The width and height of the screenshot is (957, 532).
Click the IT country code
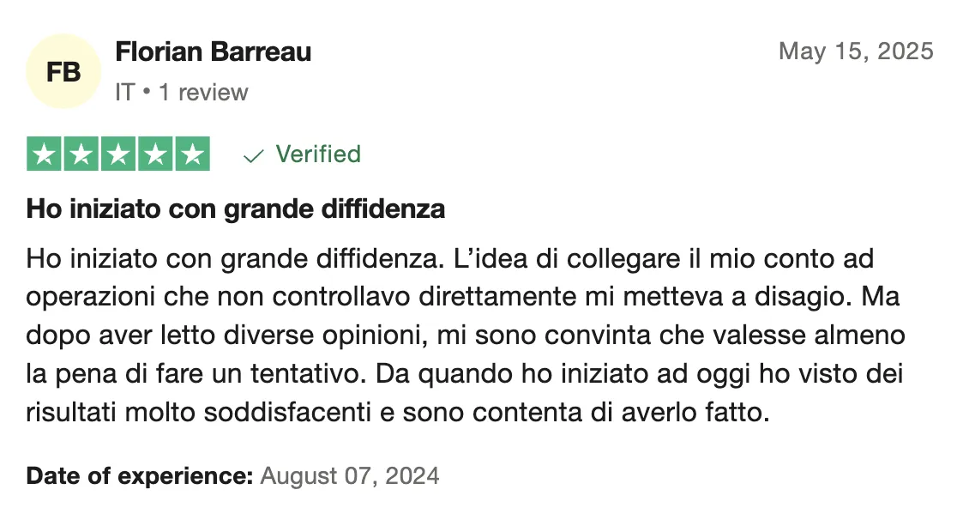124,92
